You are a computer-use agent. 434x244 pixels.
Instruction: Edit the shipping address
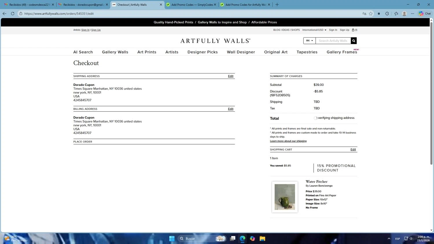click(231, 76)
